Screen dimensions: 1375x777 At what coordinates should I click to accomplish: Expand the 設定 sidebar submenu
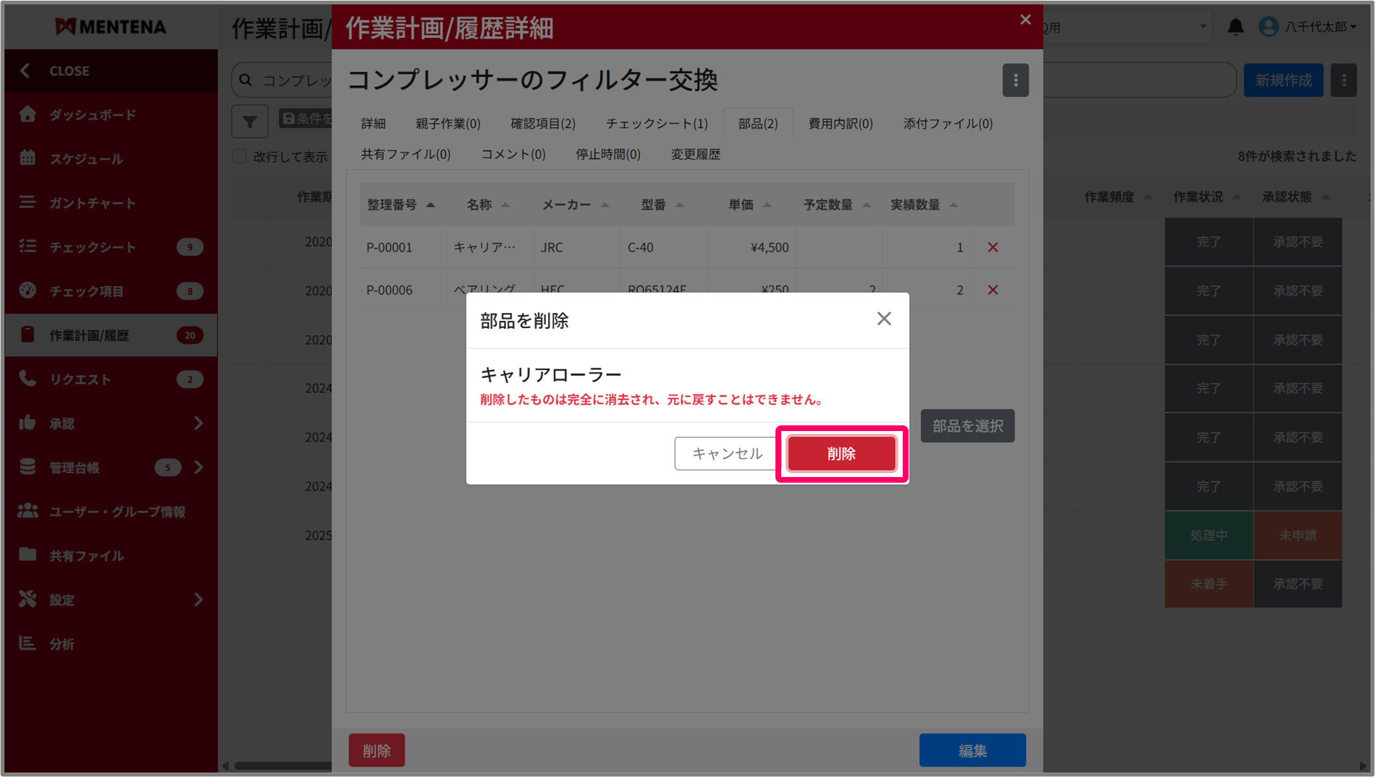[199, 599]
